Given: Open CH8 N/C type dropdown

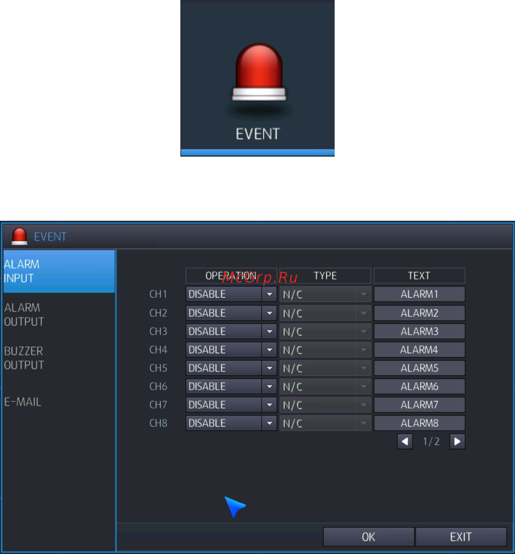Looking at the screenshot, I should pos(325,423).
